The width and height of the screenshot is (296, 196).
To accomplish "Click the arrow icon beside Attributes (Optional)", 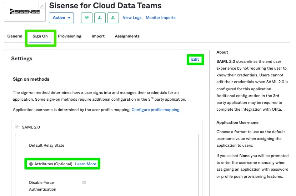I will (x=31, y=164).
